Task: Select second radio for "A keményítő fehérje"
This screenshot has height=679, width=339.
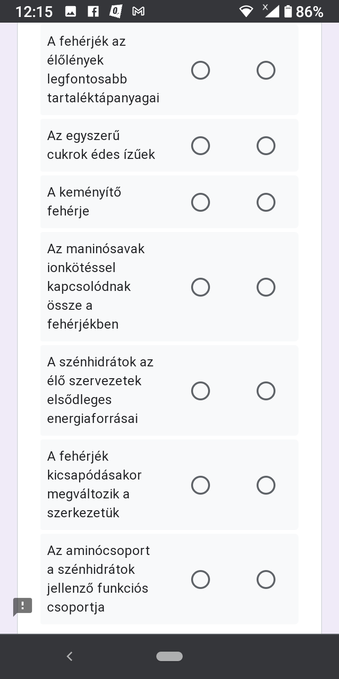Action: pos(266,202)
